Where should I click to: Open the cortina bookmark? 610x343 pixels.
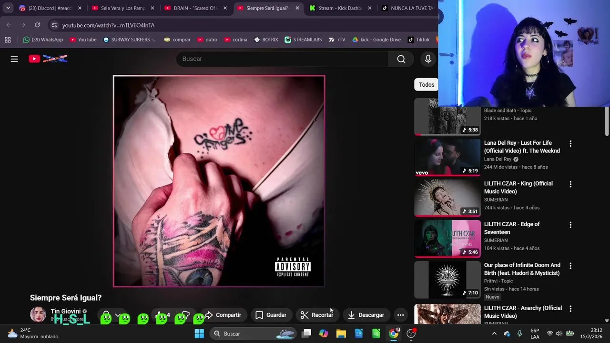click(x=236, y=40)
